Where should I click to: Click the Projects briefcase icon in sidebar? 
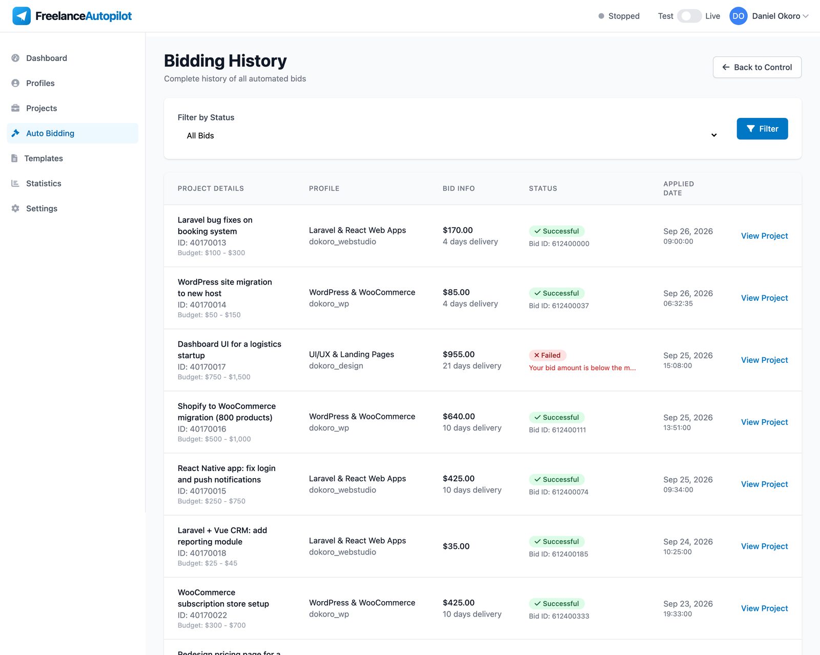pyautogui.click(x=15, y=108)
